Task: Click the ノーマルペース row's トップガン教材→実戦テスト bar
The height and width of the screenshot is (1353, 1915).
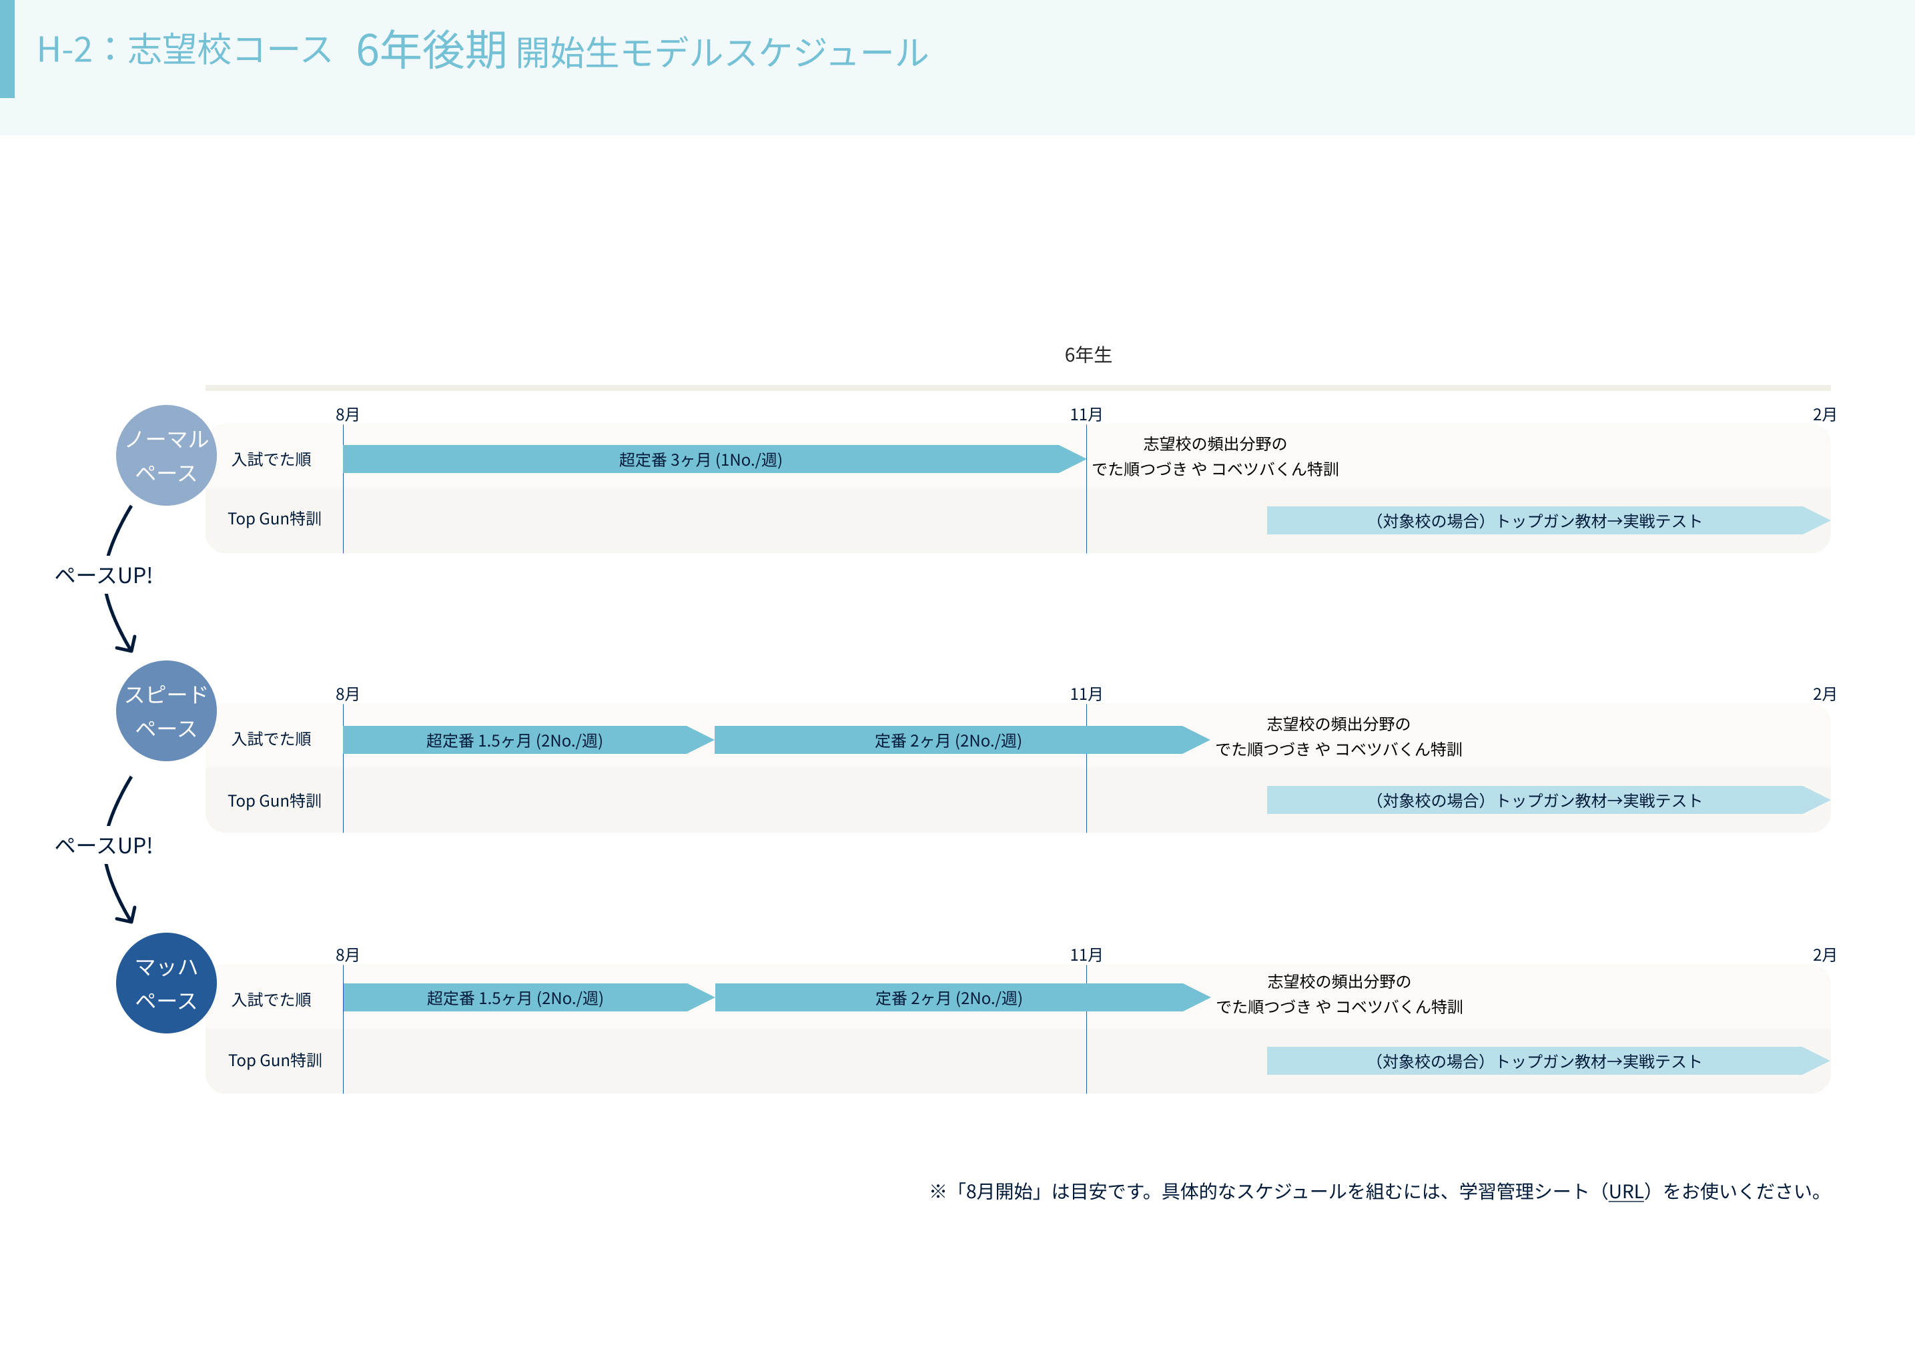Action: 1537,520
